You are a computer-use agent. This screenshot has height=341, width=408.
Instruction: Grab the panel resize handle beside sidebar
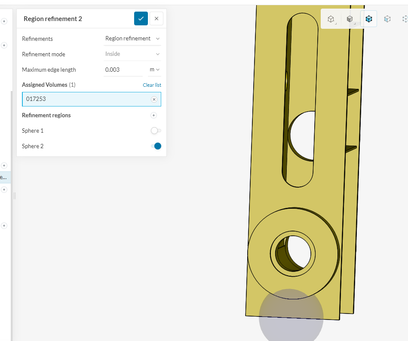click(15, 196)
